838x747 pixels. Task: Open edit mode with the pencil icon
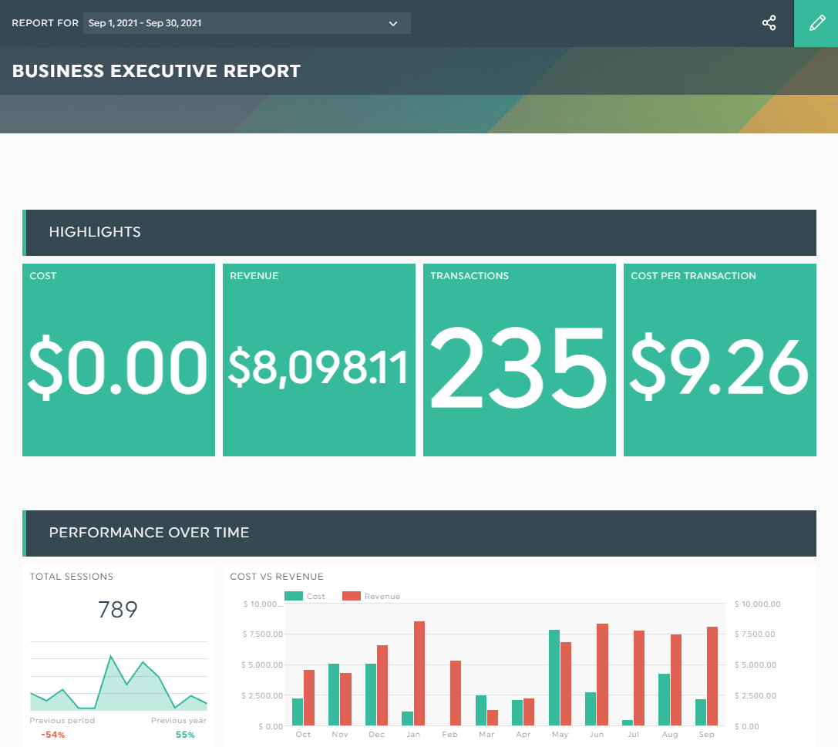[x=816, y=23]
